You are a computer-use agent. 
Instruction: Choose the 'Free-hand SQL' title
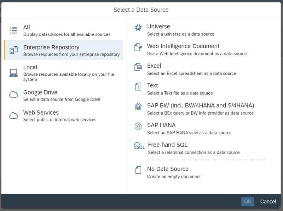click(168, 145)
